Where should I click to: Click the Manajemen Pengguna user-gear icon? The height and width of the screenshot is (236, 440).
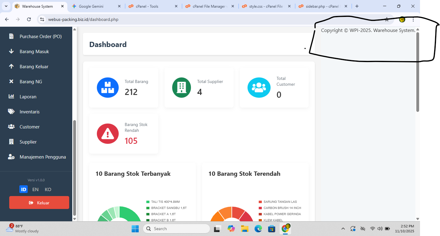[11, 157]
